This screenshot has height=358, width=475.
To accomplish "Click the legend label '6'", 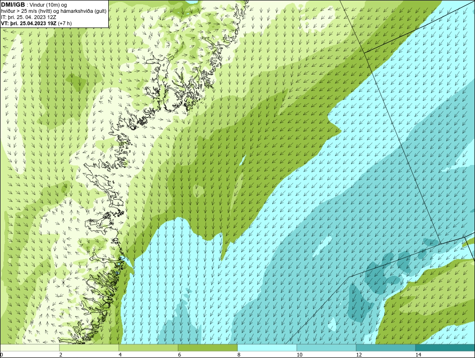I will (x=180, y=355).
